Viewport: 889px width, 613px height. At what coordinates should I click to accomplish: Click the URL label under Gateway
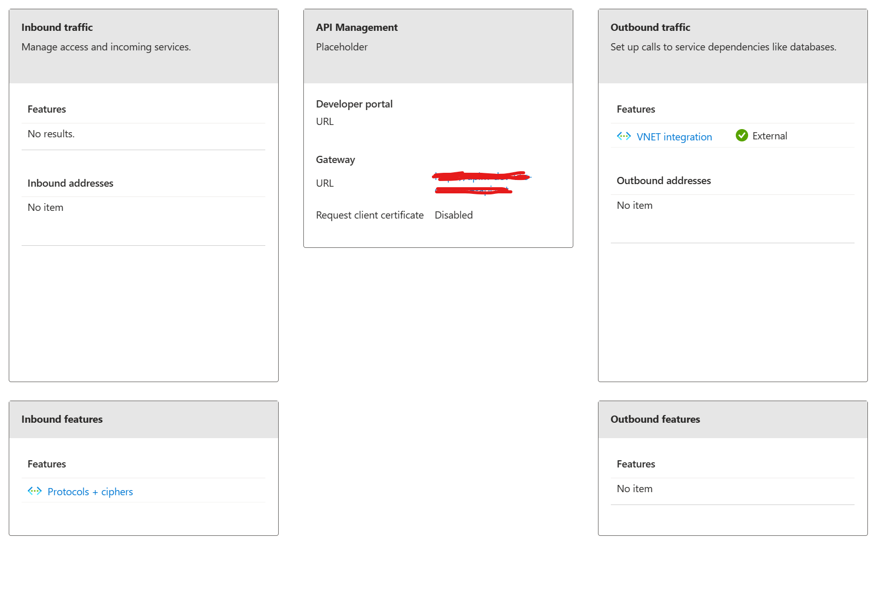pos(325,183)
